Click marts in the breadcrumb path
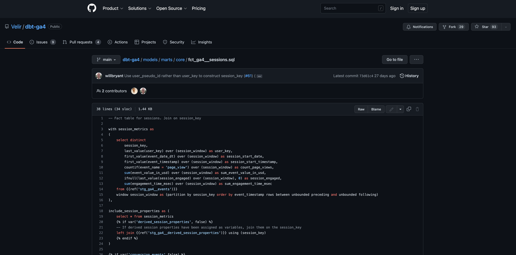This screenshot has width=516, height=255. [167, 60]
